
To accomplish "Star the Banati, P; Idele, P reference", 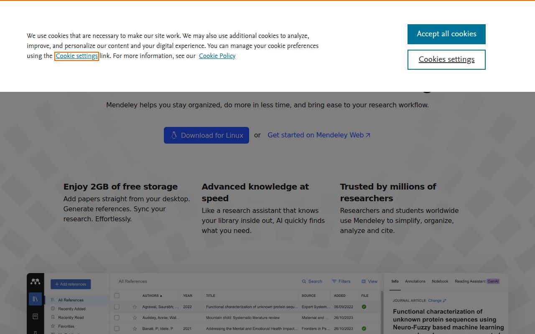I will click(135, 329).
